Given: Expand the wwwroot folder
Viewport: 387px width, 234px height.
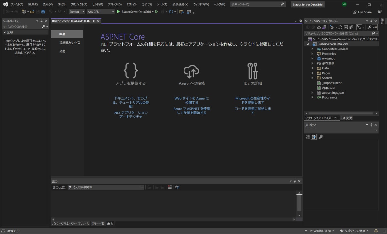Looking at the screenshot, I should click(312, 59).
